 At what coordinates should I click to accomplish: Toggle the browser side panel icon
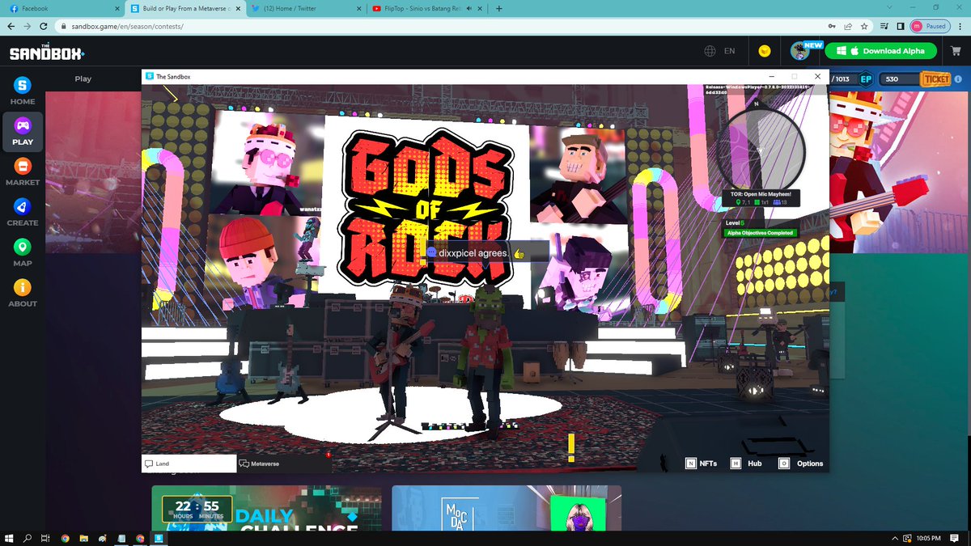tap(901, 26)
